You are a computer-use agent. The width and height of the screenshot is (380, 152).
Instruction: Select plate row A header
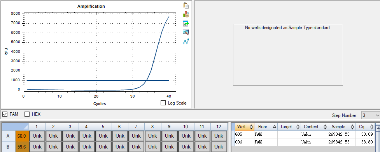(8, 136)
